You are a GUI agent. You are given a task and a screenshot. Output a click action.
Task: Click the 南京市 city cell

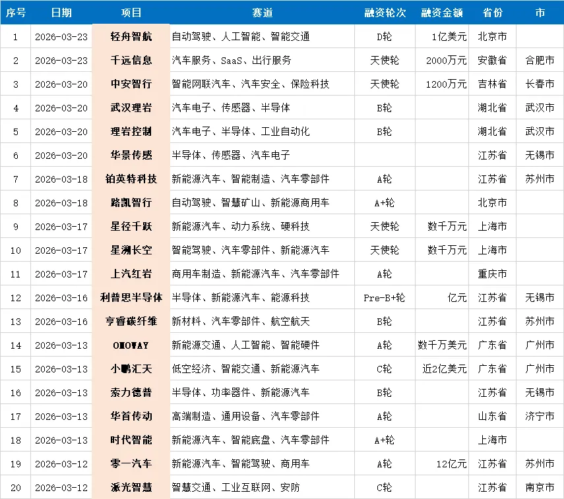click(x=540, y=487)
